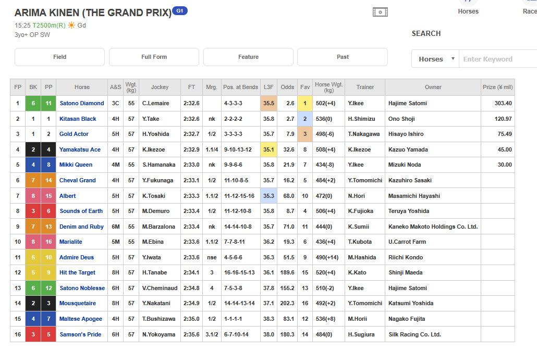537x351 pixels.
Task: Click trainer T.Nakagawa
Action: tap(364, 134)
